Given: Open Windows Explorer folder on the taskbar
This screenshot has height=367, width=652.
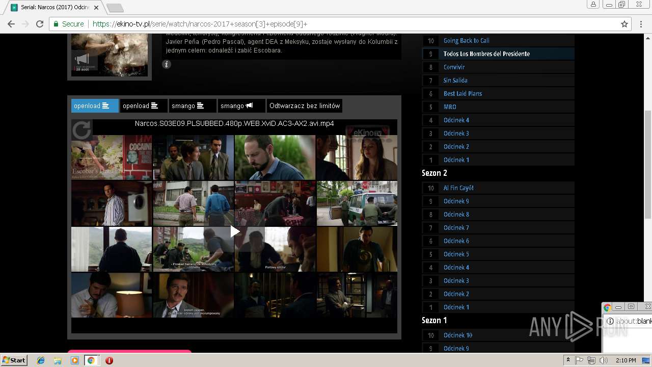Looking at the screenshot, I should click(x=58, y=360).
